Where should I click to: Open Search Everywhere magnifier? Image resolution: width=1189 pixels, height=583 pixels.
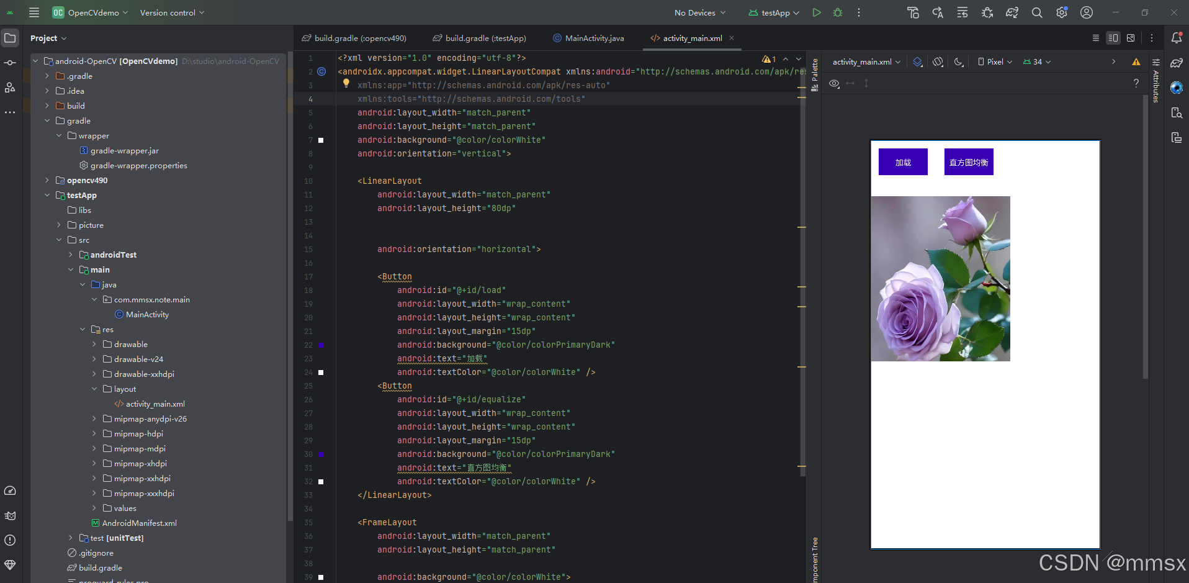[1037, 12]
